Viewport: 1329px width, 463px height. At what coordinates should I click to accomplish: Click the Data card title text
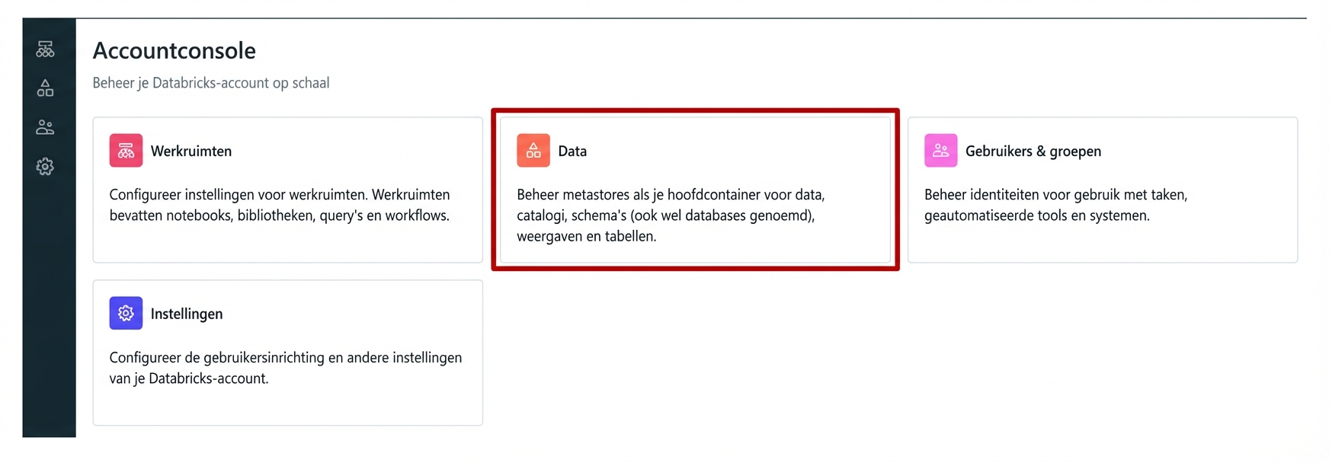click(x=572, y=151)
